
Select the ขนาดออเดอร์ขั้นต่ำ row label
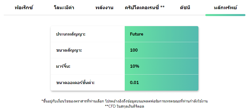[x=75, y=83]
